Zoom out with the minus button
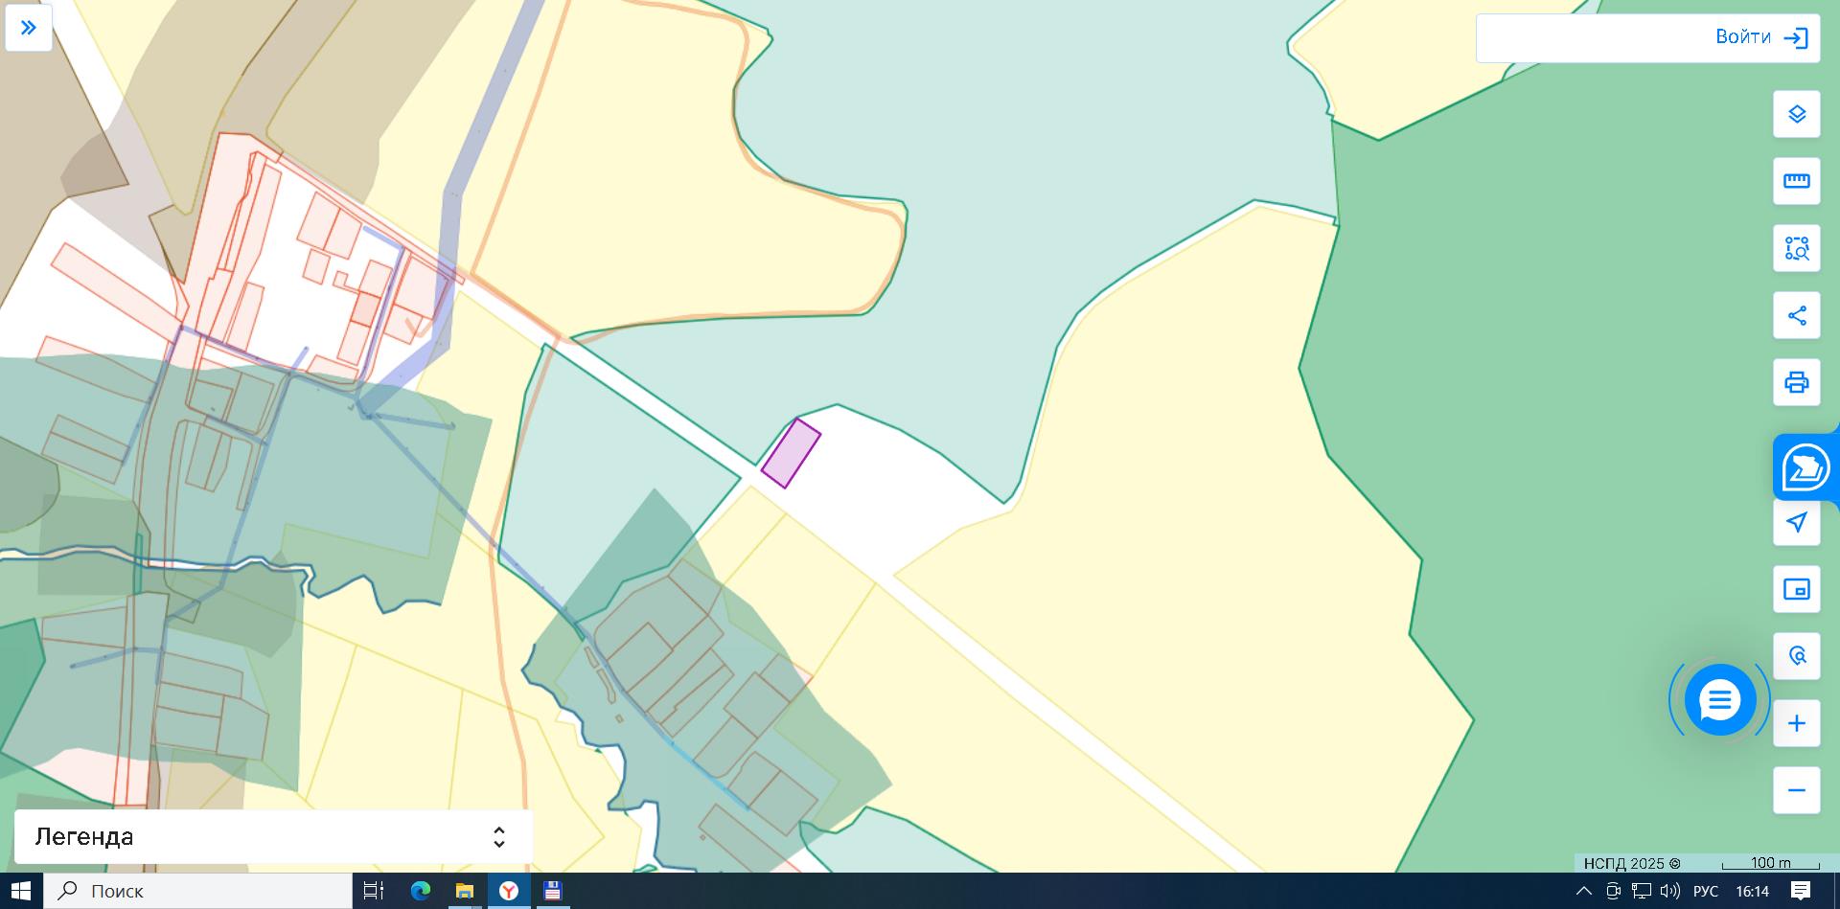The width and height of the screenshot is (1840, 909). (1796, 790)
